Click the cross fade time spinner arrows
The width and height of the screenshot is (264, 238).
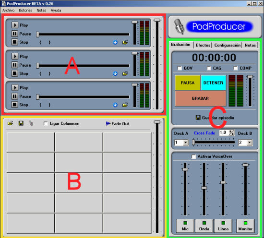click(x=231, y=133)
